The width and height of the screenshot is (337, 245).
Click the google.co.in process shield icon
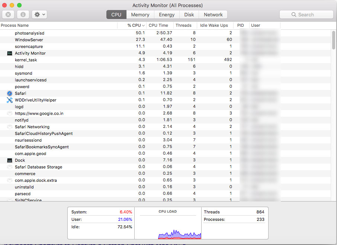pos(10,113)
